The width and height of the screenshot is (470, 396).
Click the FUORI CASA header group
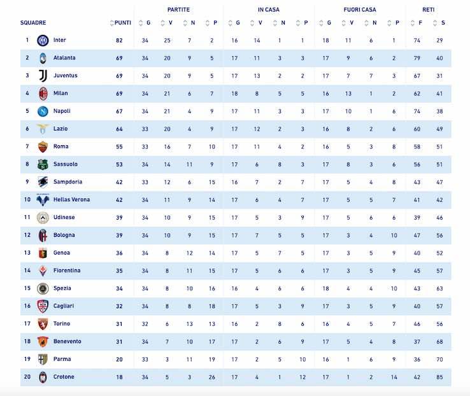click(x=360, y=10)
